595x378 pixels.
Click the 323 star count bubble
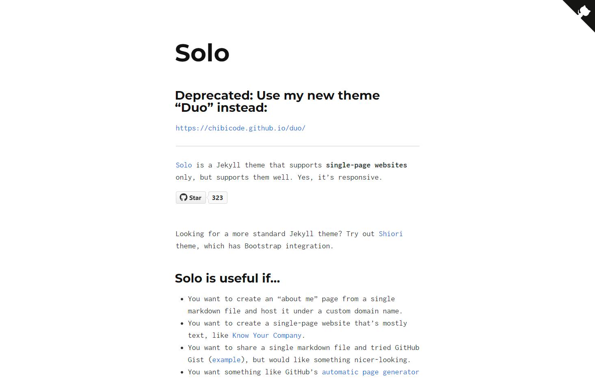[217, 198]
